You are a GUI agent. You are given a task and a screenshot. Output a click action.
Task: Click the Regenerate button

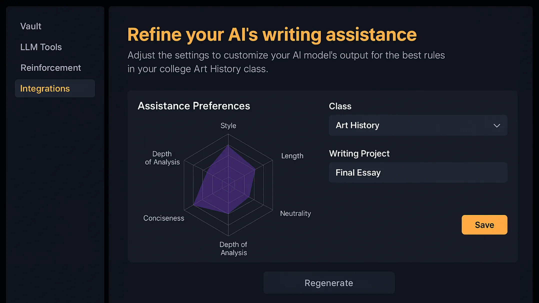[329, 283]
